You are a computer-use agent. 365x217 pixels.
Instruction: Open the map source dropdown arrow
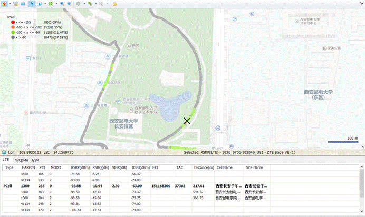(x=10, y=4)
